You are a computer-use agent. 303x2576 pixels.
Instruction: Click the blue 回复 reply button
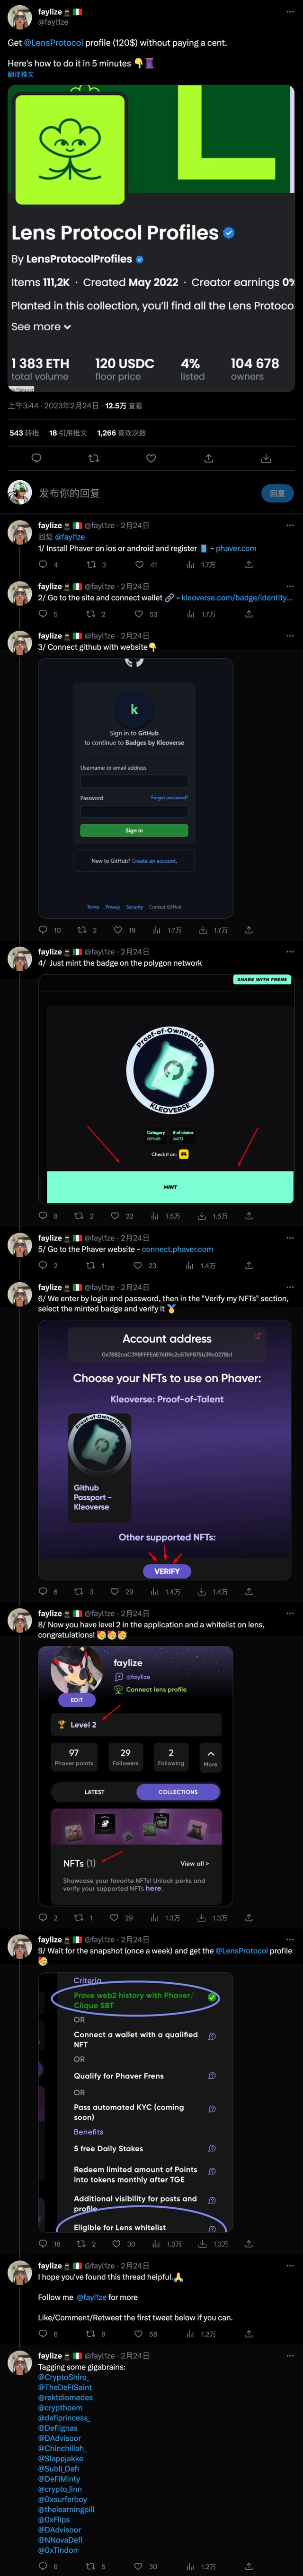coord(277,493)
